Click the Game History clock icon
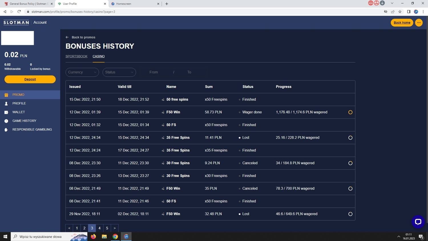This screenshot has height=241, width=428. click(6, 121)
